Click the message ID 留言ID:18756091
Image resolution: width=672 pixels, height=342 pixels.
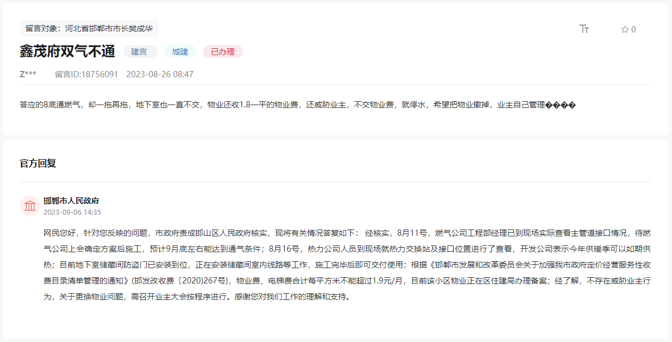(x=86, y=74)
